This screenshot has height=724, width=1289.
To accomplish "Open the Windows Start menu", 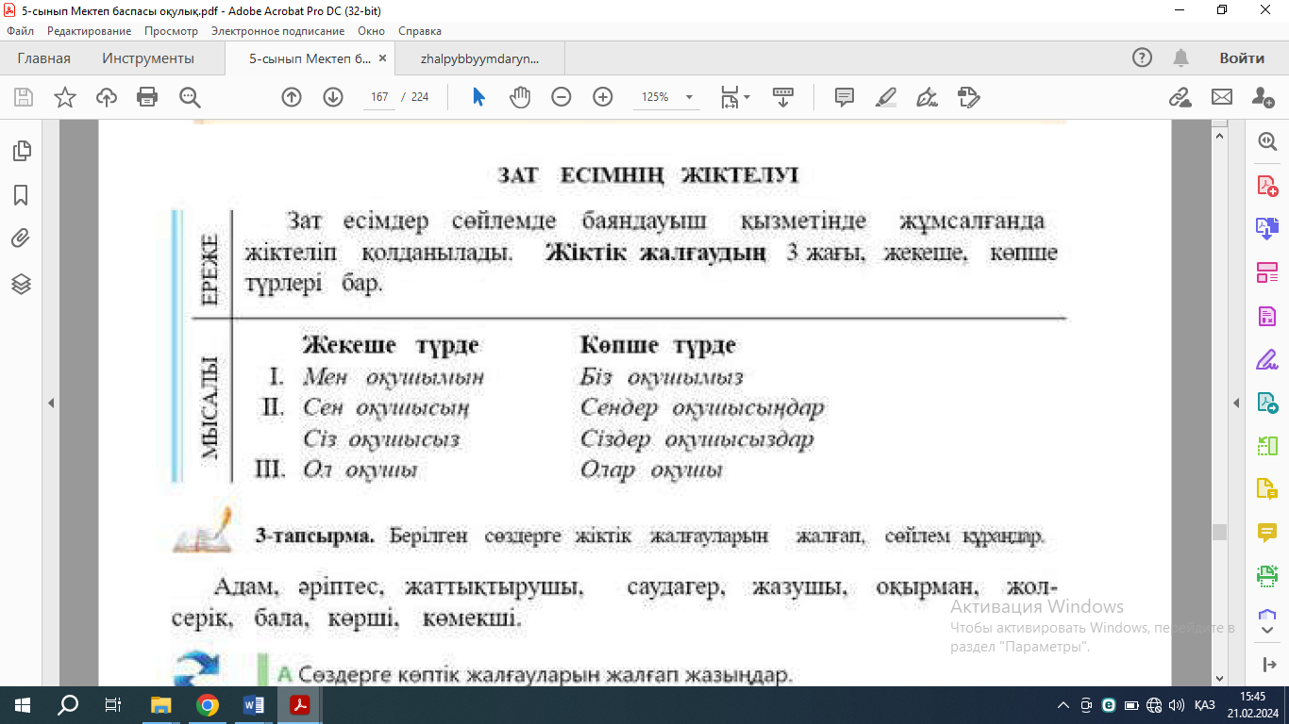I will (22, 704).
